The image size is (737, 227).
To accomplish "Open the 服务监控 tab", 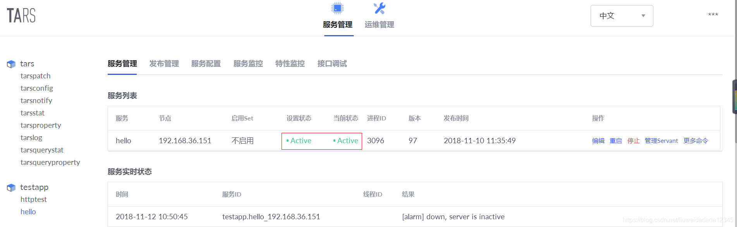I will pos(248,64).
